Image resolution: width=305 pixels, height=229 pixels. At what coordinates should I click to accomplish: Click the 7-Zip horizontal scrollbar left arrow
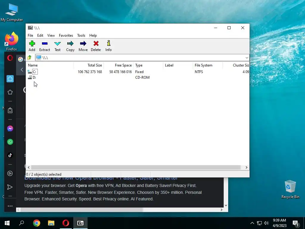29,167
